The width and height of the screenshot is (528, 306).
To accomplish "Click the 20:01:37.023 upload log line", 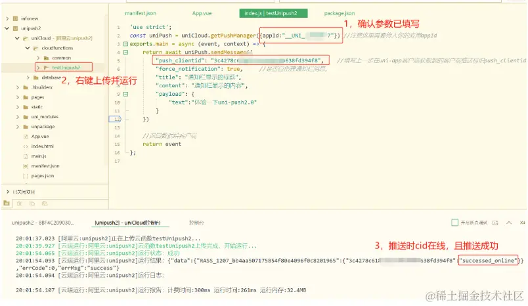I will point(108,238).
